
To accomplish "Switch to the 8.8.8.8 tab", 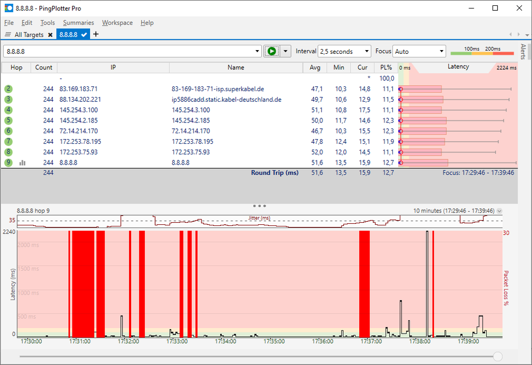I will 73,34.
